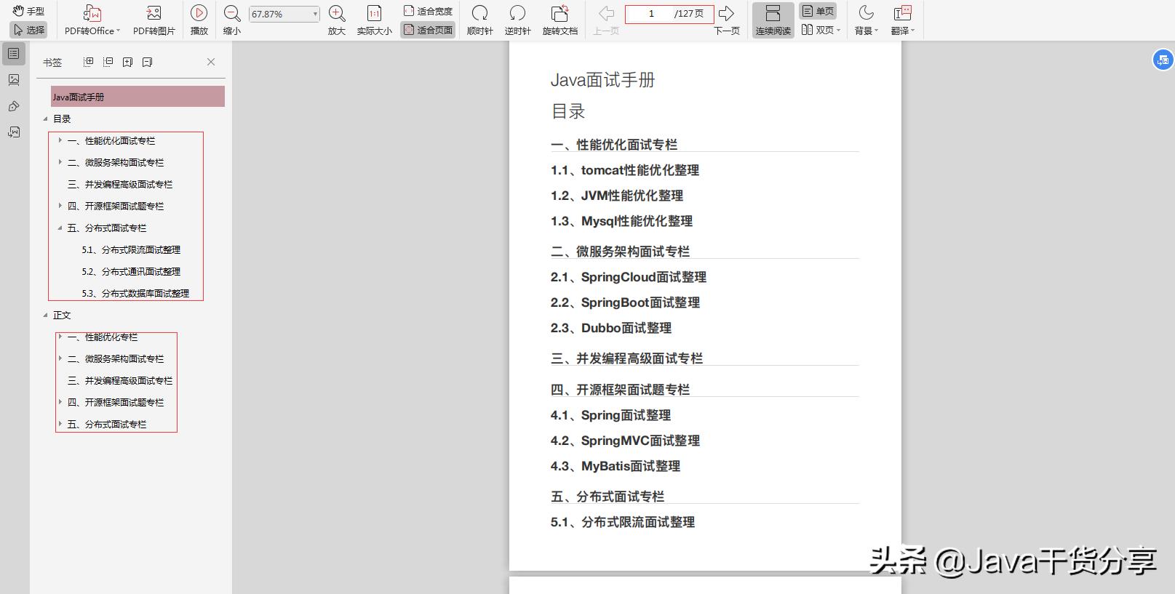Viewport: 1175px width, 594px height.
Task: Go to 上一页 previous page
Action: tap(606, 20)
